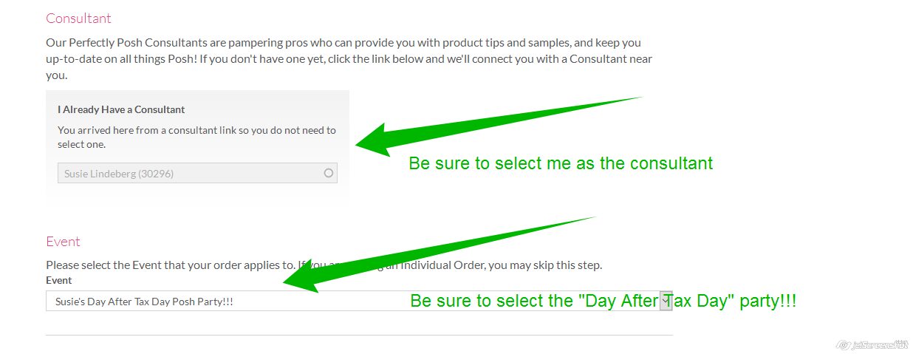This screenshot has width=913, height=354.
Task: Click the "I Already Have a Consultant" title
Action: (121, 109)
